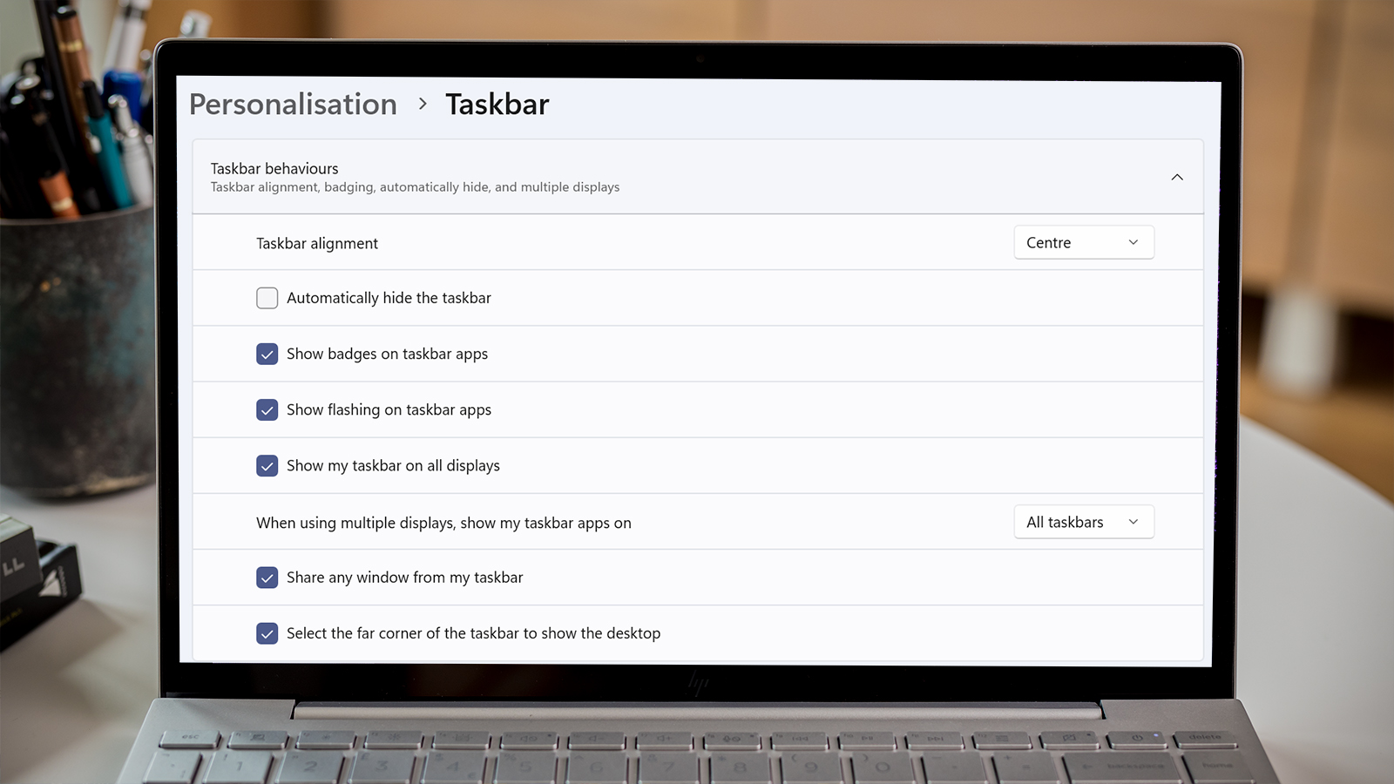Go back to the Personalisation breadcrumb
This screenshot has height=784, width=1394.
(x=293, y=105)
